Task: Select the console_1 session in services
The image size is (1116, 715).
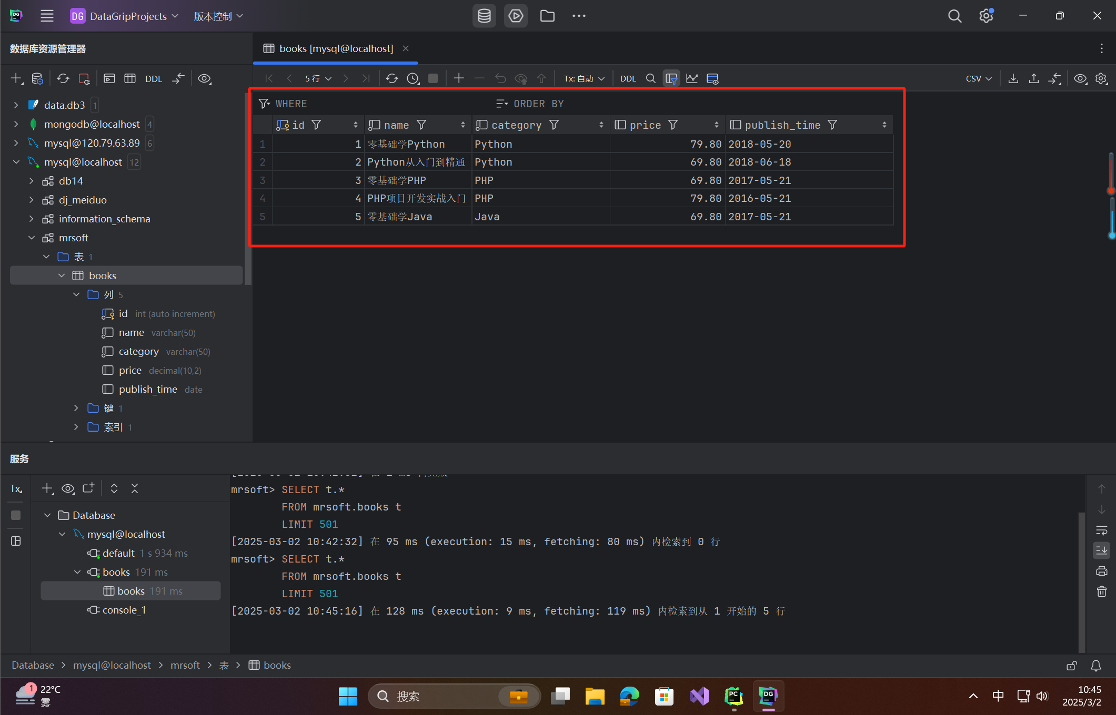Action: [124, 610]
